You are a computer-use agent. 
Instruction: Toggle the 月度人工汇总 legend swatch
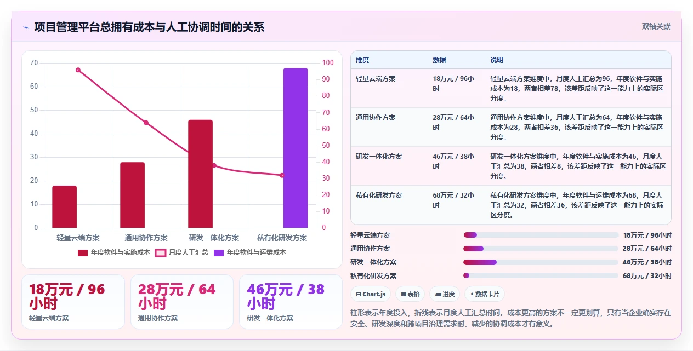pos(161,253)
